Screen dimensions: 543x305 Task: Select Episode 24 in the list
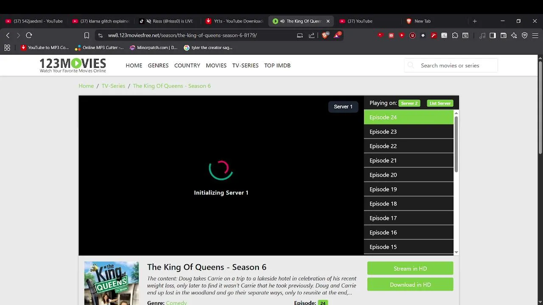pos(409,117)
